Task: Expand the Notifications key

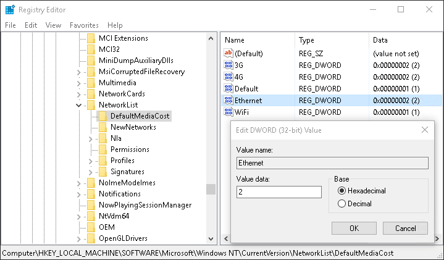Action: pyautogui.click(x=78, y=195)
